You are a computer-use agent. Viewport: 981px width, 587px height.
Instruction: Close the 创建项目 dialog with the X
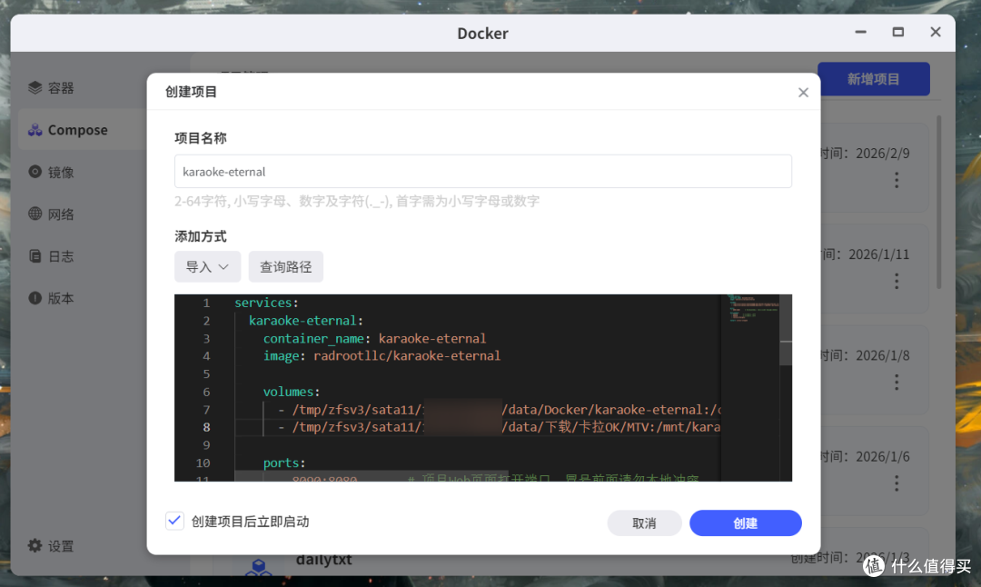click(803, 93)
